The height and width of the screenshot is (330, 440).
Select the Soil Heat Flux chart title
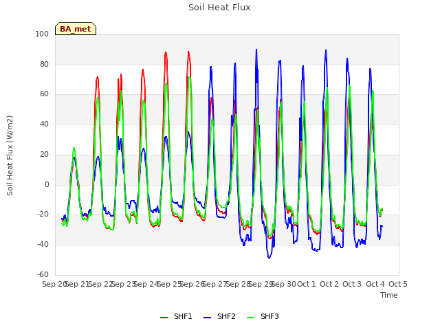click(219, 8)
